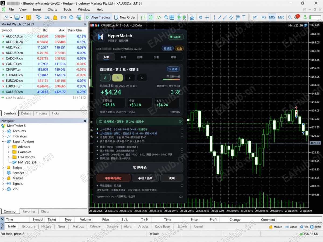323x242 pixels.
Task: Select the vertical line drawing tool
Action: [x=215, y=17]
